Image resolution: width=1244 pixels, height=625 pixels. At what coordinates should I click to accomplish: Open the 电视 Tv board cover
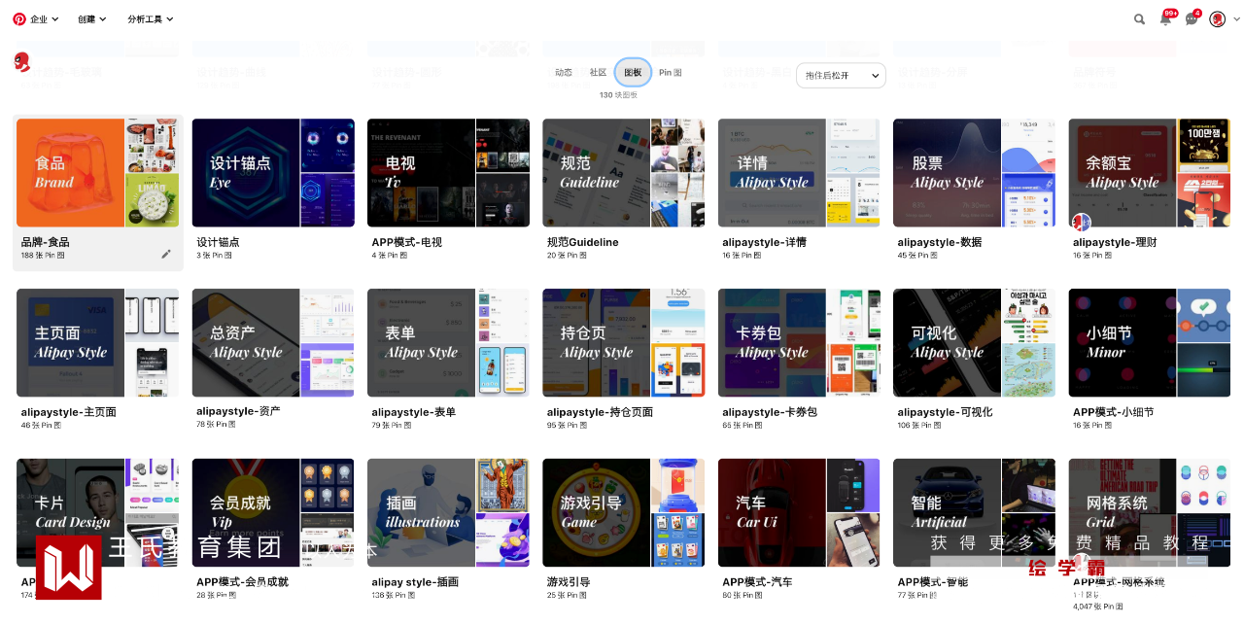tap(448, 173)
